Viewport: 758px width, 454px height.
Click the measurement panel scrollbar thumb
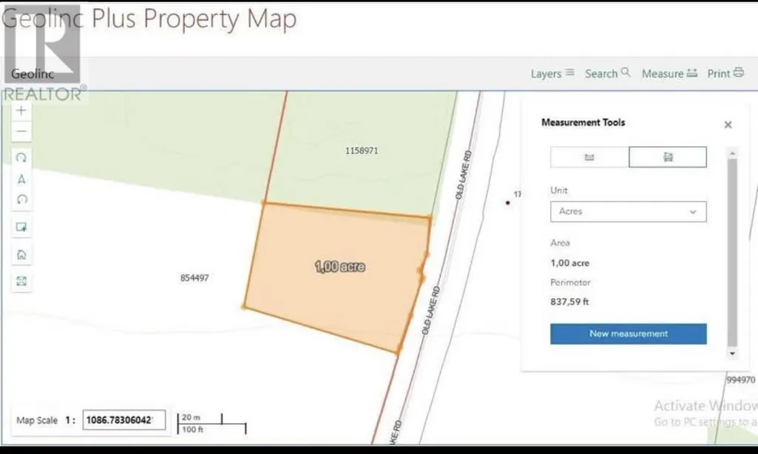pos(732,252)
